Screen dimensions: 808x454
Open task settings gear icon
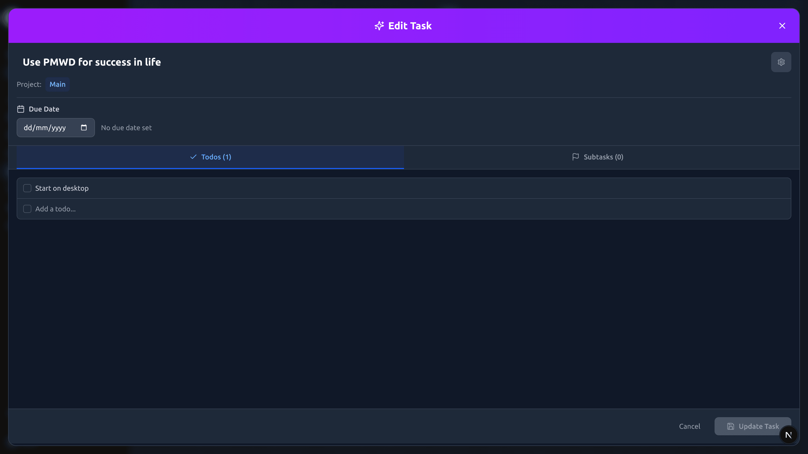(x=781, y=62)
